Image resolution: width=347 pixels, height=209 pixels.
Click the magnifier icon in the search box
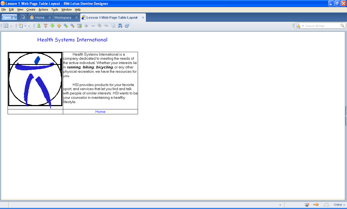point(343,26)
